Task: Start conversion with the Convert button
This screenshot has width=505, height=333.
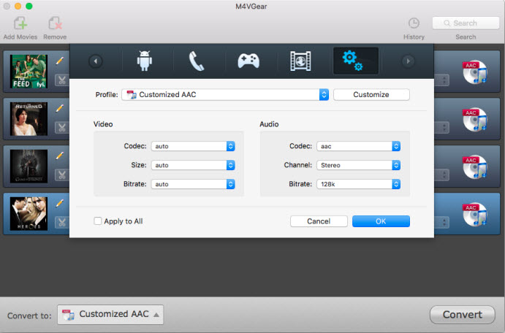Action: point(462,314)
